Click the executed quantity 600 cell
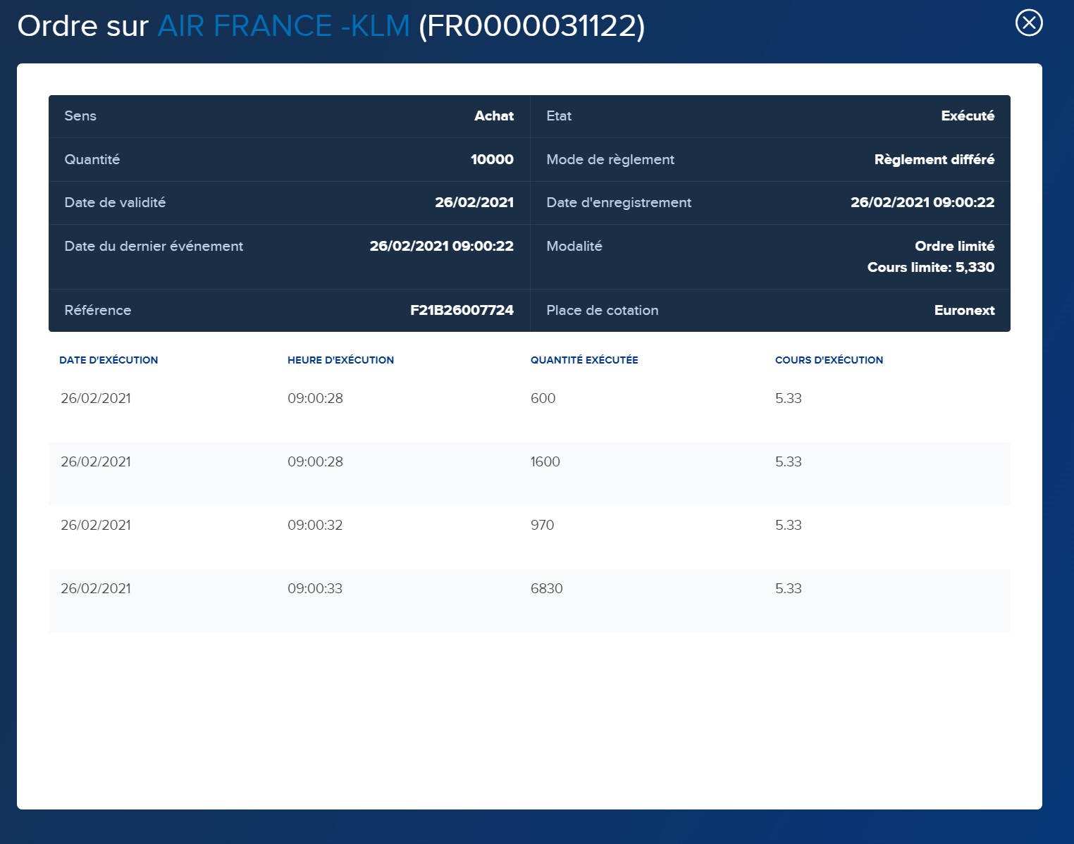1074x844 pixels. click(x=543, y=398)
